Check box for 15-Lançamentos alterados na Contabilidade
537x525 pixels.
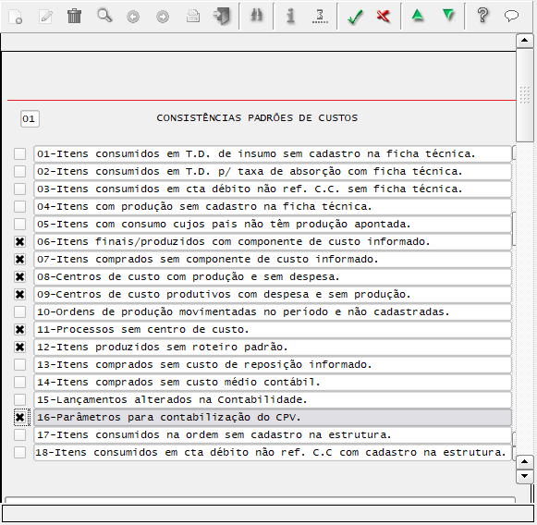pos(19,399)
